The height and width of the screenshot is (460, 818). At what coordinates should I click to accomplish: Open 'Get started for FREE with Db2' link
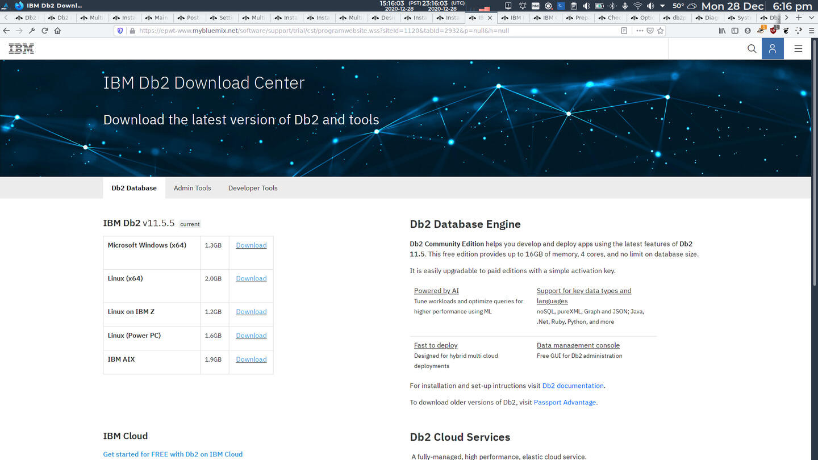point(173,454)
